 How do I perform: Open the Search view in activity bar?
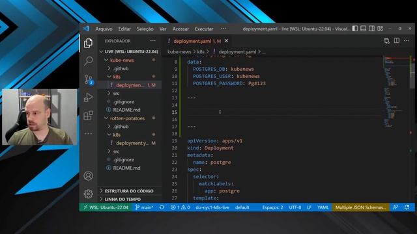click(89, 61)
